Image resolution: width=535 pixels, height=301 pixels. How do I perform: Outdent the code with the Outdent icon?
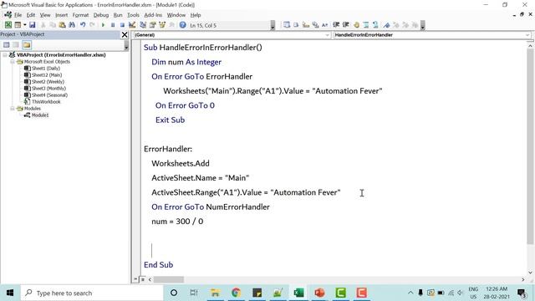click(345, 25)
